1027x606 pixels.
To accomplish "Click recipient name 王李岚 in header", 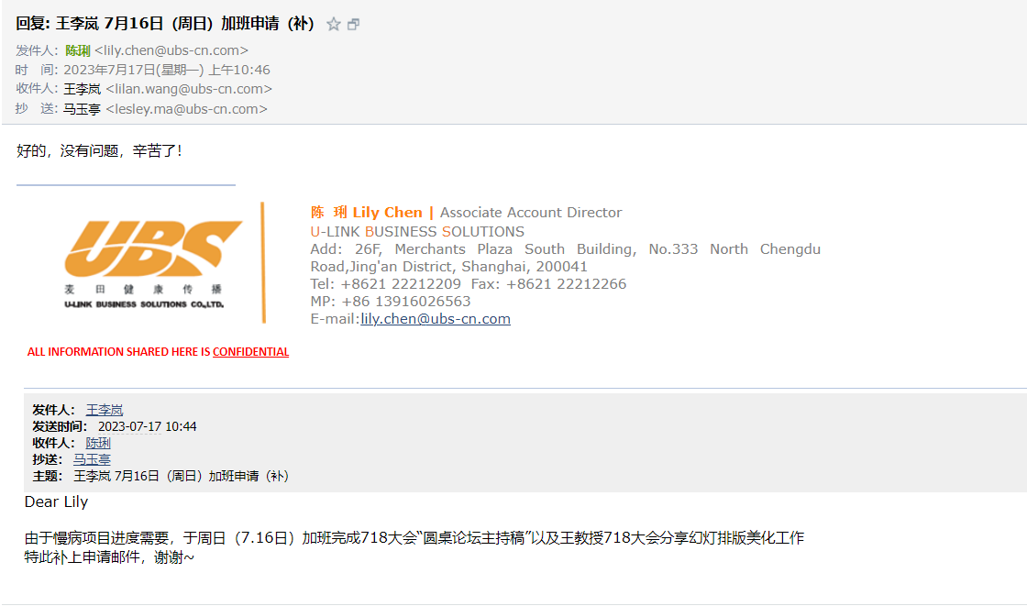I will [x=82, y=89].
